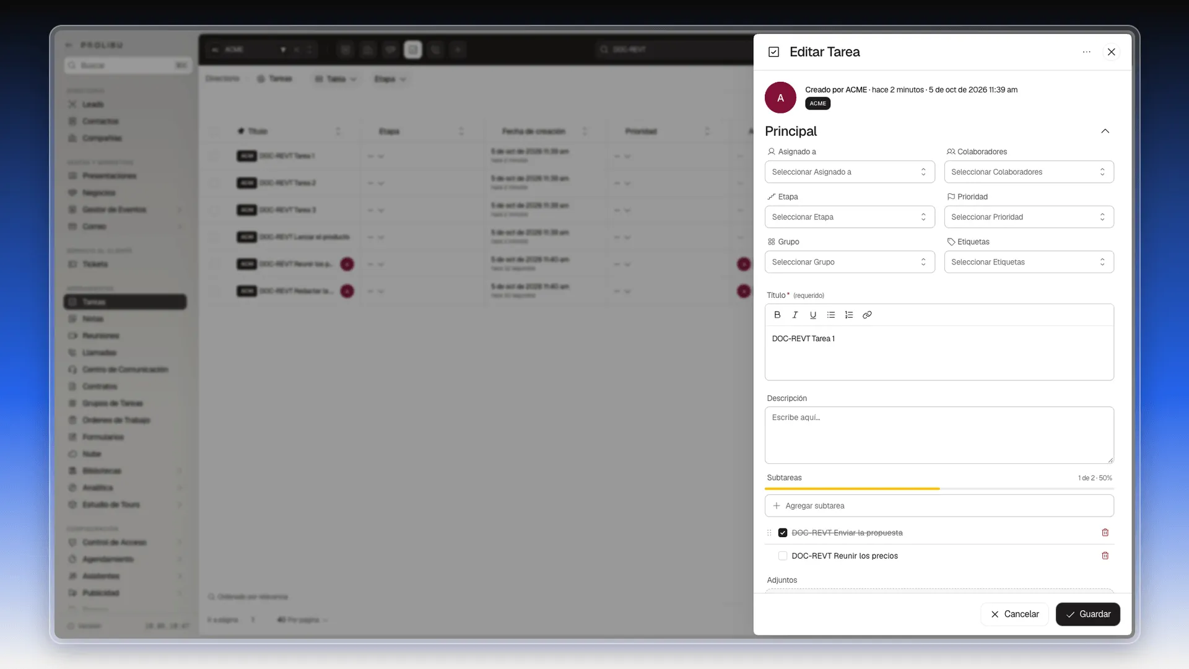1189x669 pixels.
Task: Insert a link in Título editor
Action: (x=867, y=315)
